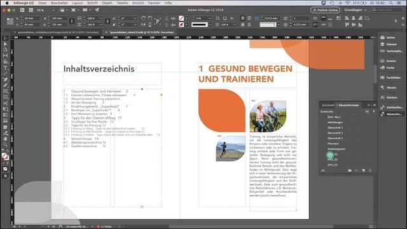Open Absatz panel icon

click(382, 88)
